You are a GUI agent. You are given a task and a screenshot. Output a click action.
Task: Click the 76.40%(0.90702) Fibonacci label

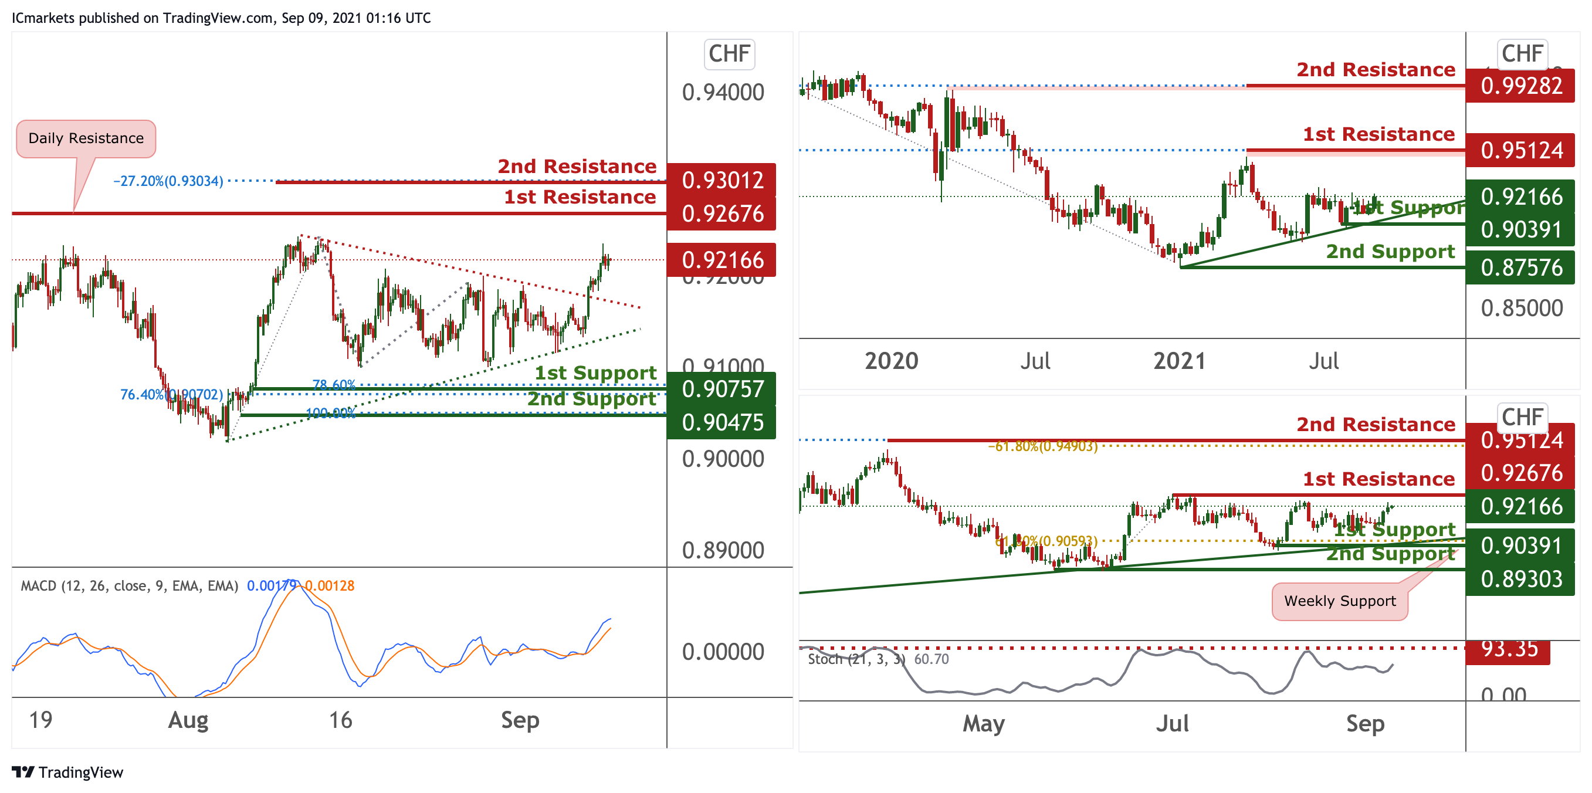(x=171, y=394)
